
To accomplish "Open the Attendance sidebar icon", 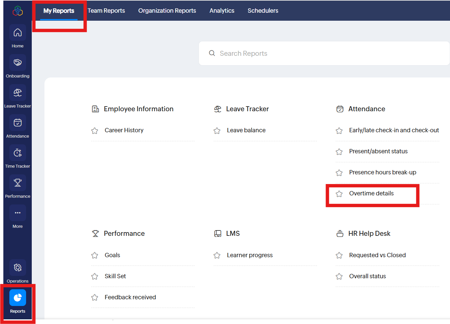I will point(17,123).
